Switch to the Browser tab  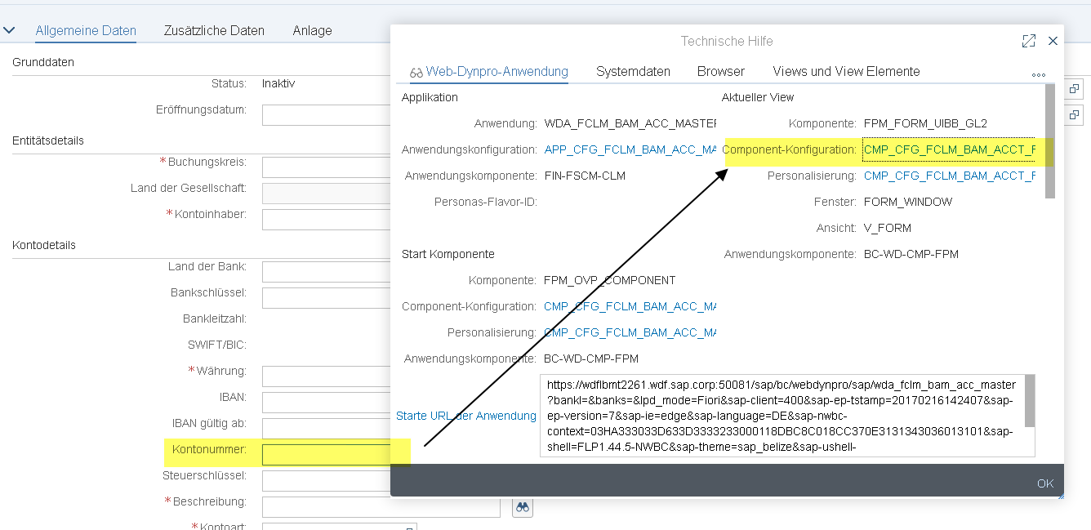click(720, 71)
